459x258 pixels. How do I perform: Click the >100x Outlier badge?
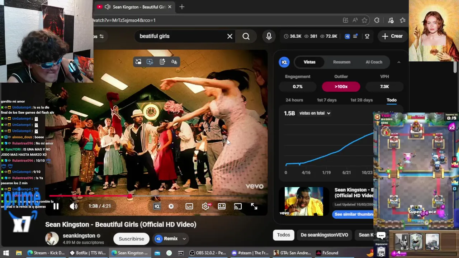(341, 86)
